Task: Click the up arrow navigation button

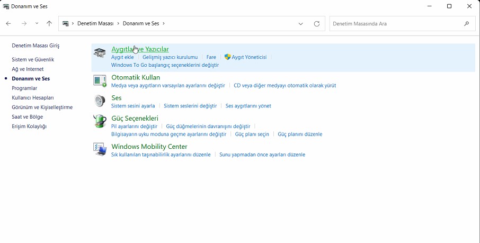Action: tap(49, 24)
